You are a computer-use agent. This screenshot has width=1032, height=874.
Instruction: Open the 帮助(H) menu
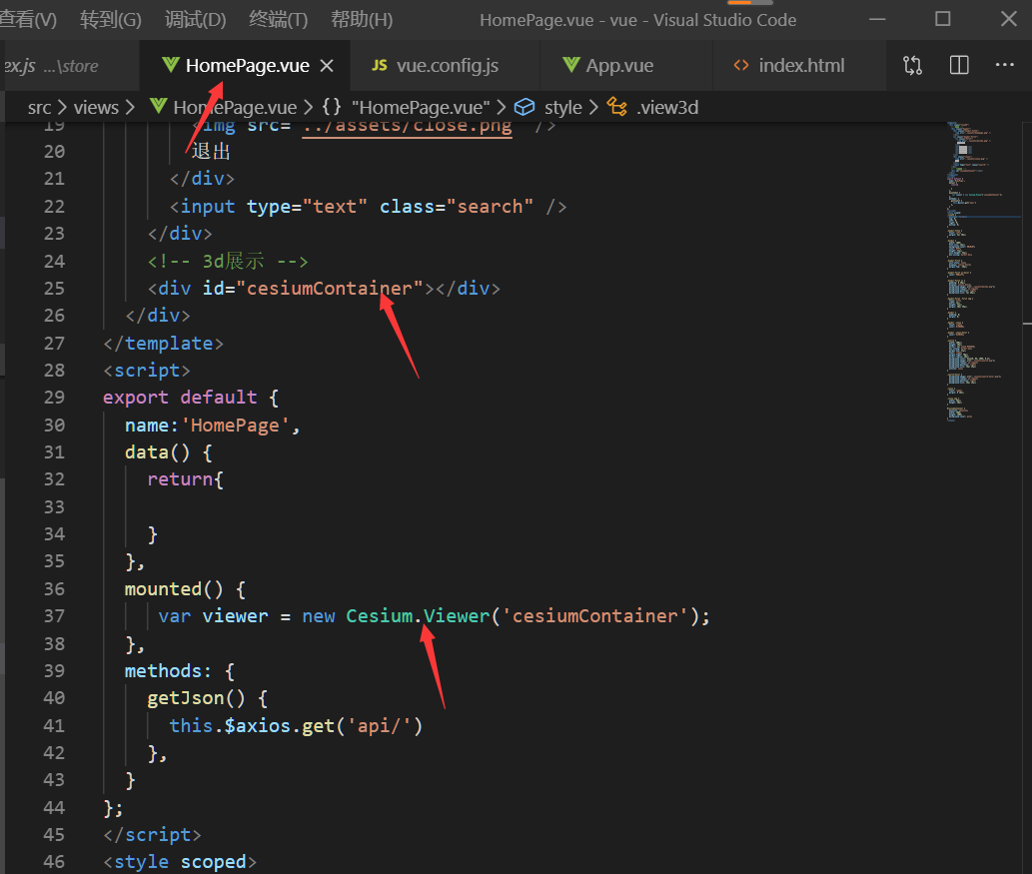point(362,20)
